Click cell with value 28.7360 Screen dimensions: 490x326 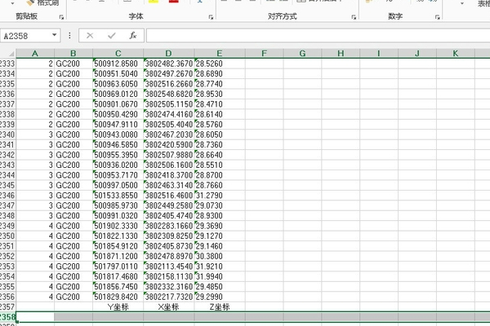220,145
